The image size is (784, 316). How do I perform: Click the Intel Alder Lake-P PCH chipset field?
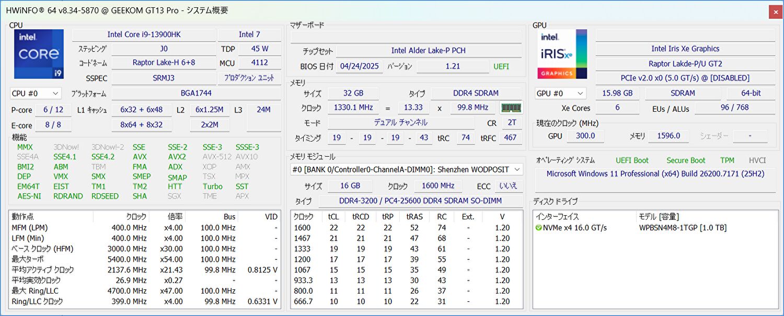428,51
